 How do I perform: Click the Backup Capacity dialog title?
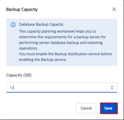22,10
